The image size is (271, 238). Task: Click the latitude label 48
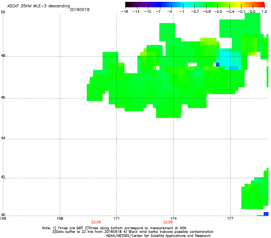coord(3,56)
